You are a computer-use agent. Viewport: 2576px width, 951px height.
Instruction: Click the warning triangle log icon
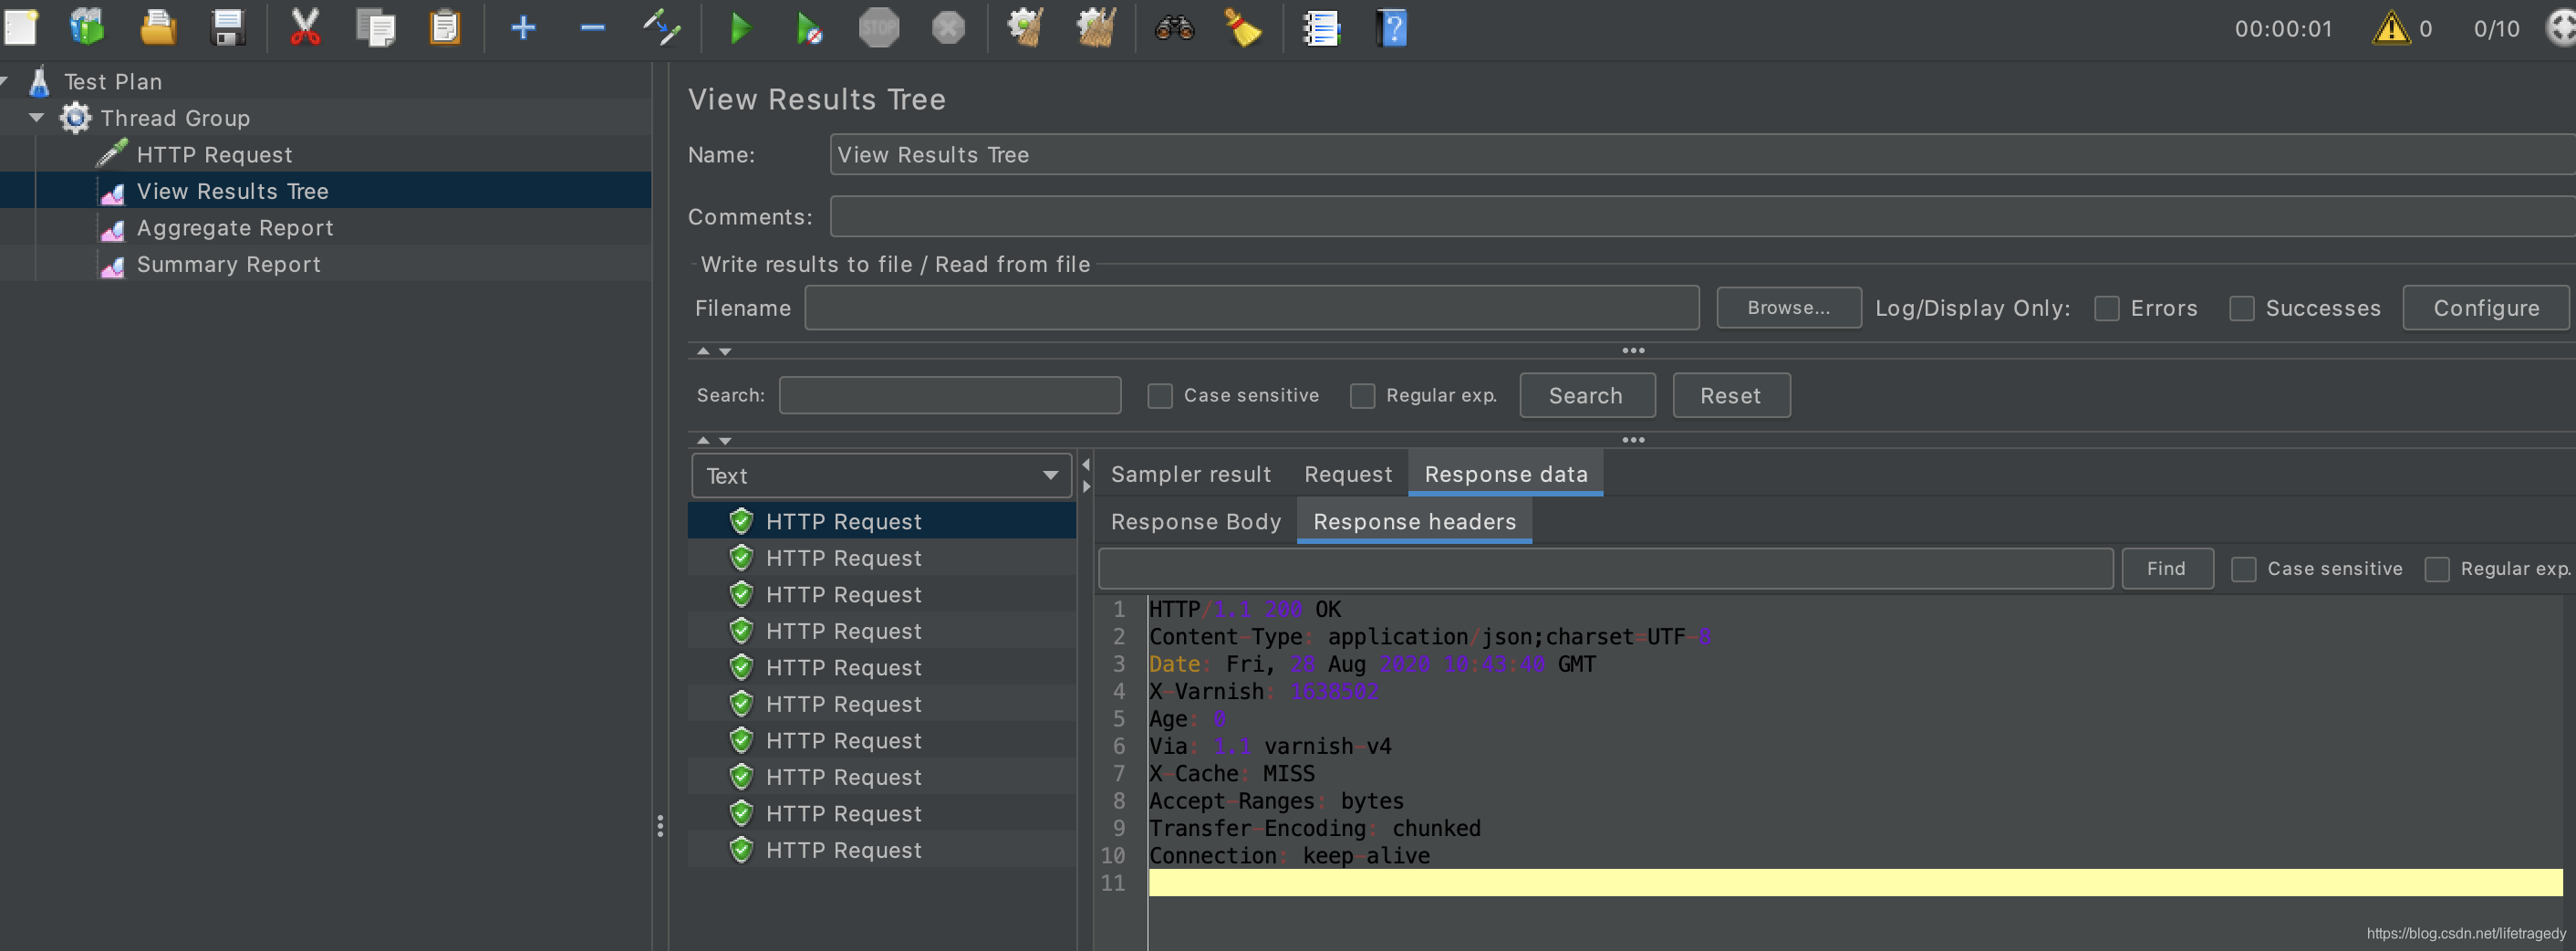click(x=2391, y=28)
